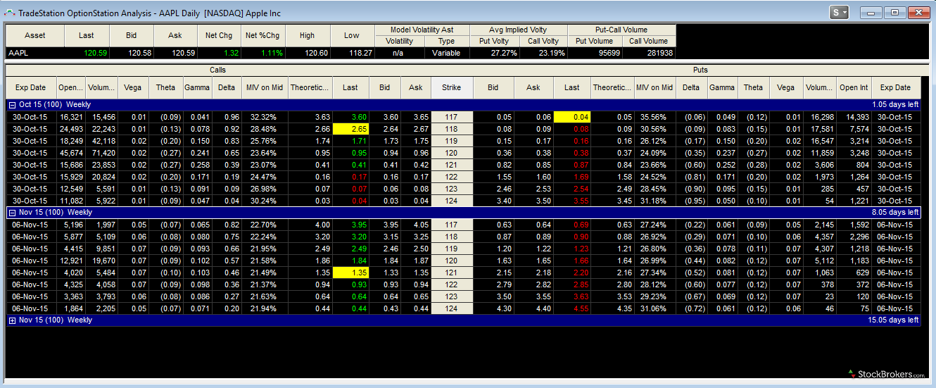Click the Calls Vega column header
The width and height of the screenshot is (936, 388).
132,87
